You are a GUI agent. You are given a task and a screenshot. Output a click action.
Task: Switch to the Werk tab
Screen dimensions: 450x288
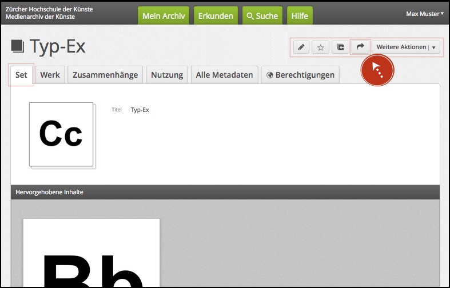coord(50,75)
